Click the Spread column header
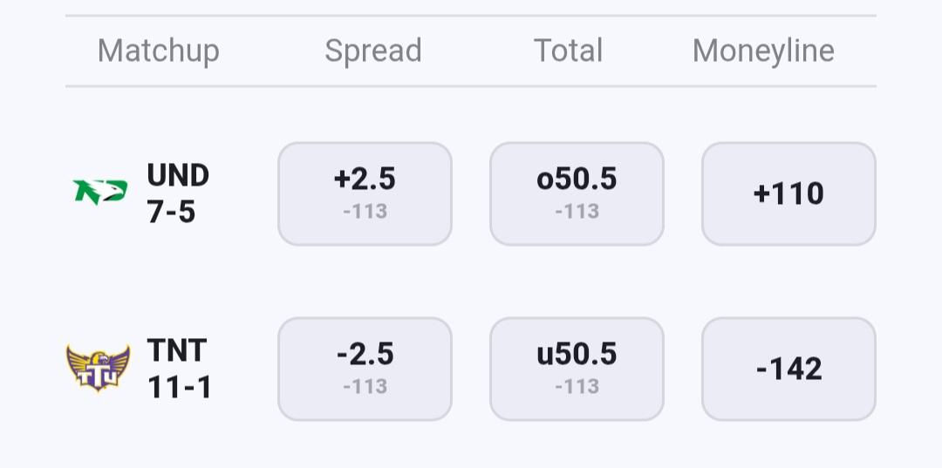Viewport: 942px width, 468px height. pos(373,51)
